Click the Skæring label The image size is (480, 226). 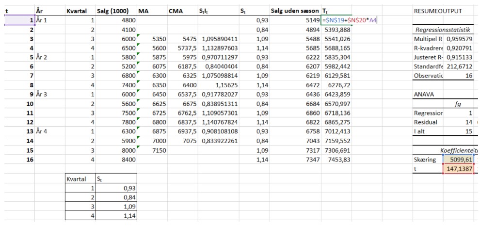(428, 159)
